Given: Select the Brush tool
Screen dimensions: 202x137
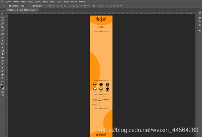Looking at the screenshot, I should (x=3, y=37).
